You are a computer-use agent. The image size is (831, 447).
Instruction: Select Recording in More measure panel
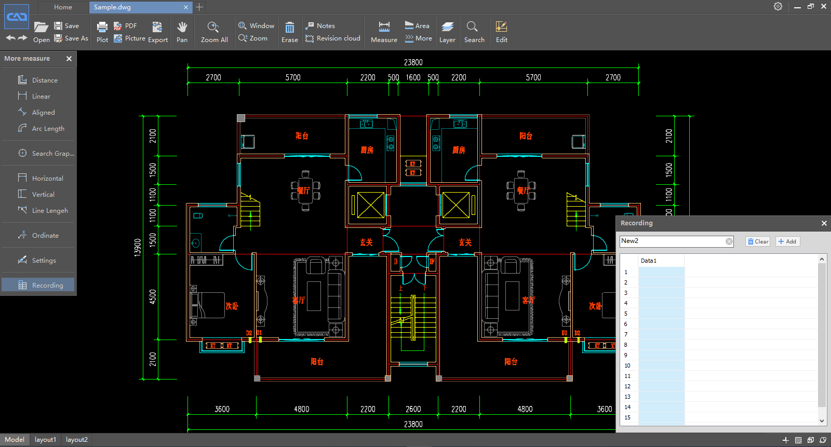coord(47,285)
